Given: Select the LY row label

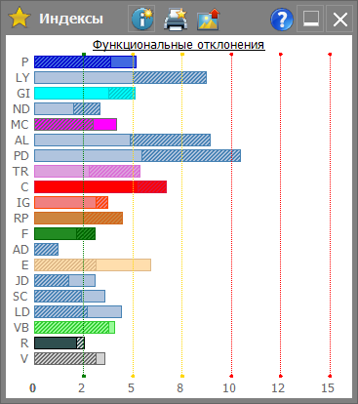Looking at the screenshot, I should pos(22,78).
